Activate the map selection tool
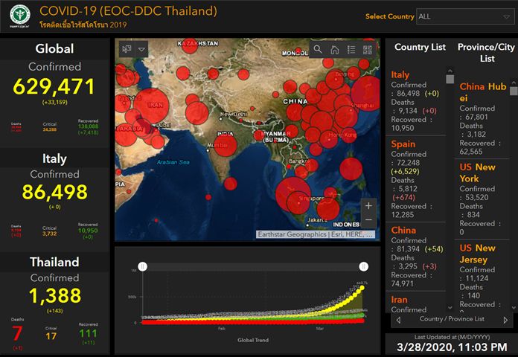 127,49
